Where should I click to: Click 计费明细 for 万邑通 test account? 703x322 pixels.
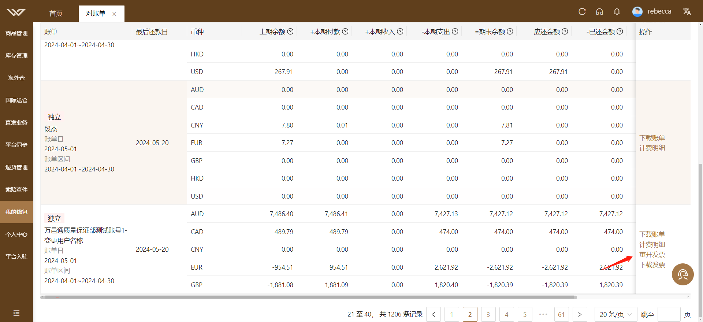(x=652, y=244)
